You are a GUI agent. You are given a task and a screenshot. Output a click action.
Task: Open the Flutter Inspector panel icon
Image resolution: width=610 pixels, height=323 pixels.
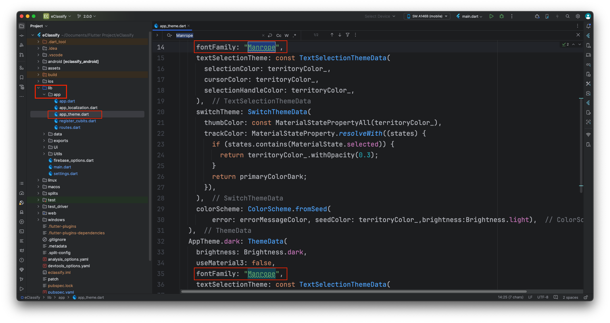(588, 35)
